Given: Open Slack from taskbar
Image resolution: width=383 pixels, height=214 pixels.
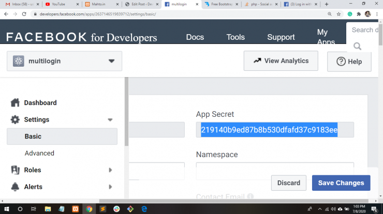Looking at the screenshot, I should 116,209.
